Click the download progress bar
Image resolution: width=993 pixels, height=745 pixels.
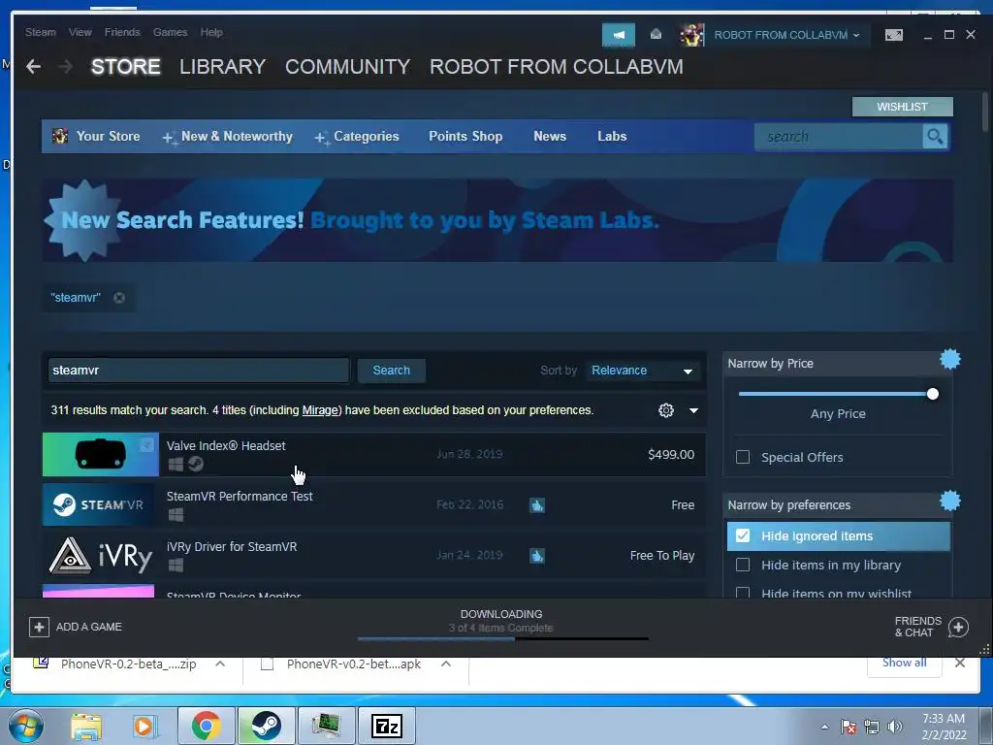503,638
